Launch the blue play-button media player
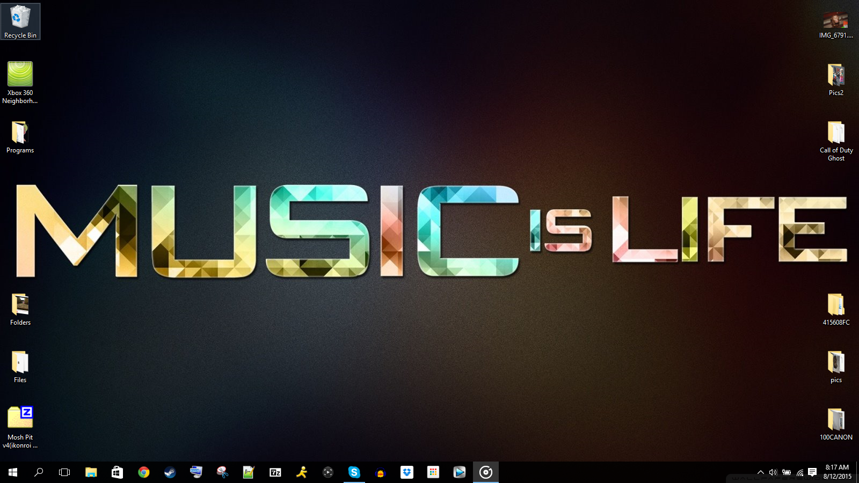Screen dimensions: 859x483 coord(459,472)
